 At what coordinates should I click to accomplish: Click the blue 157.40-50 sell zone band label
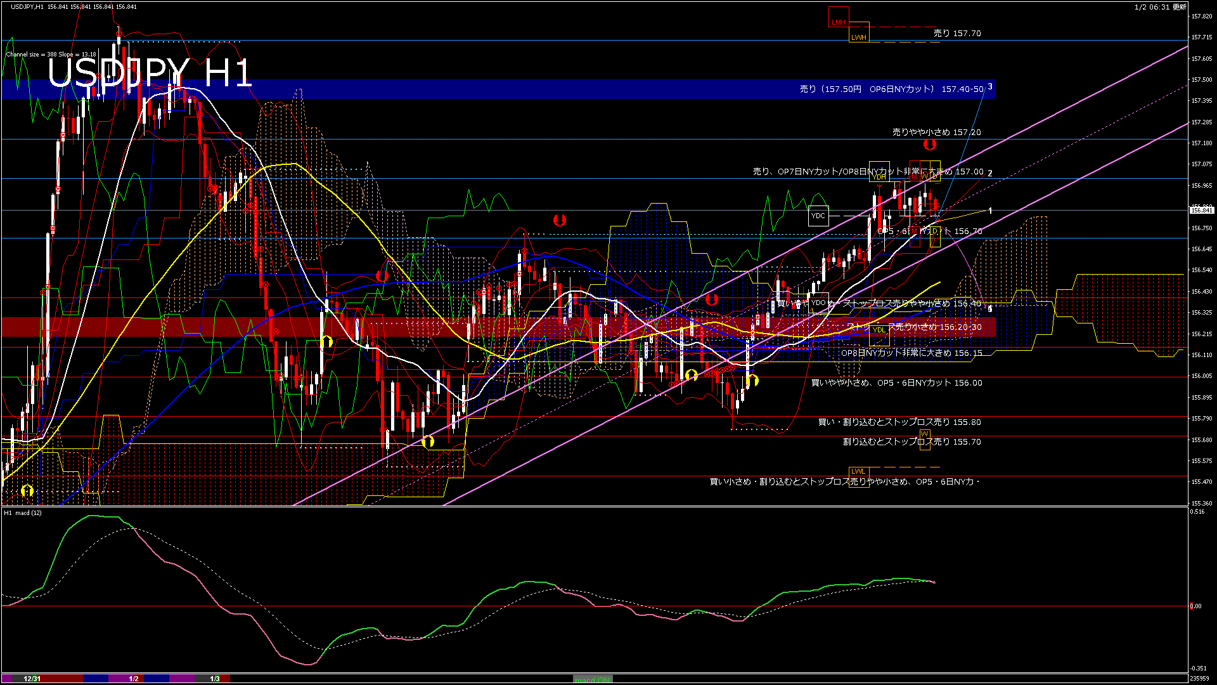click(891, 89)
